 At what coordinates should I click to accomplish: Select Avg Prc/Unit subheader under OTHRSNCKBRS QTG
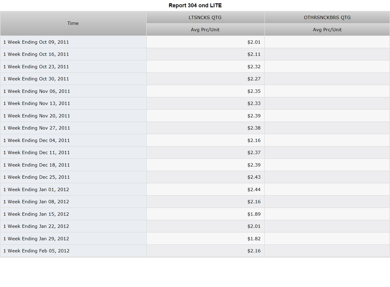click(x=327, y=30)
